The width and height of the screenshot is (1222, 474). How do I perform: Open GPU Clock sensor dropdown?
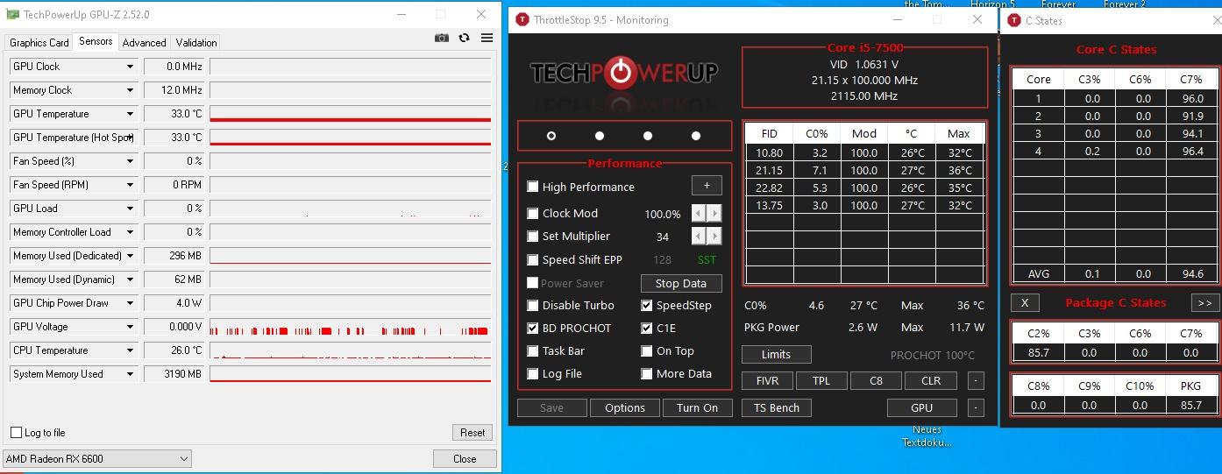point(130,67)
